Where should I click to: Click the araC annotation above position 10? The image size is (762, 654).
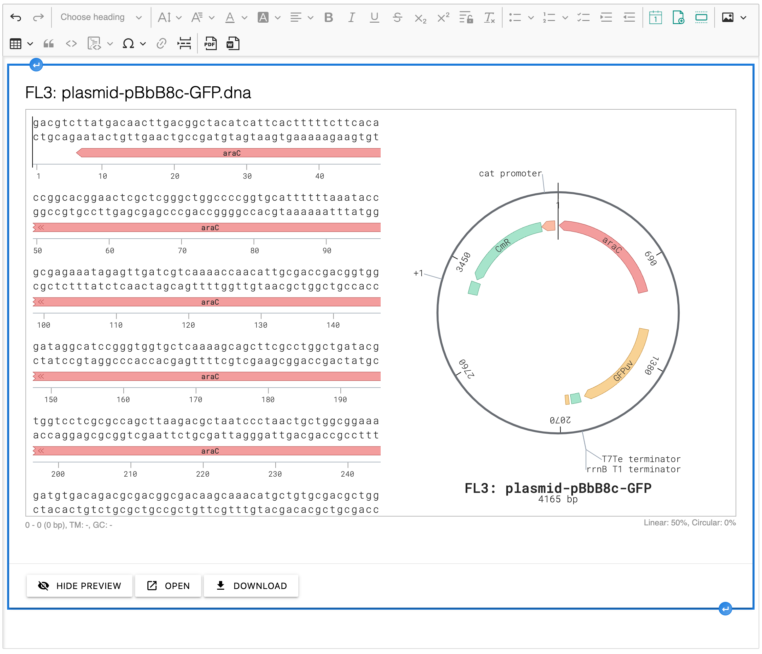[228, 153]
